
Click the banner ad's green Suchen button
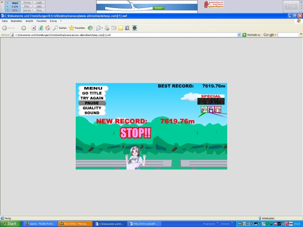159,8
